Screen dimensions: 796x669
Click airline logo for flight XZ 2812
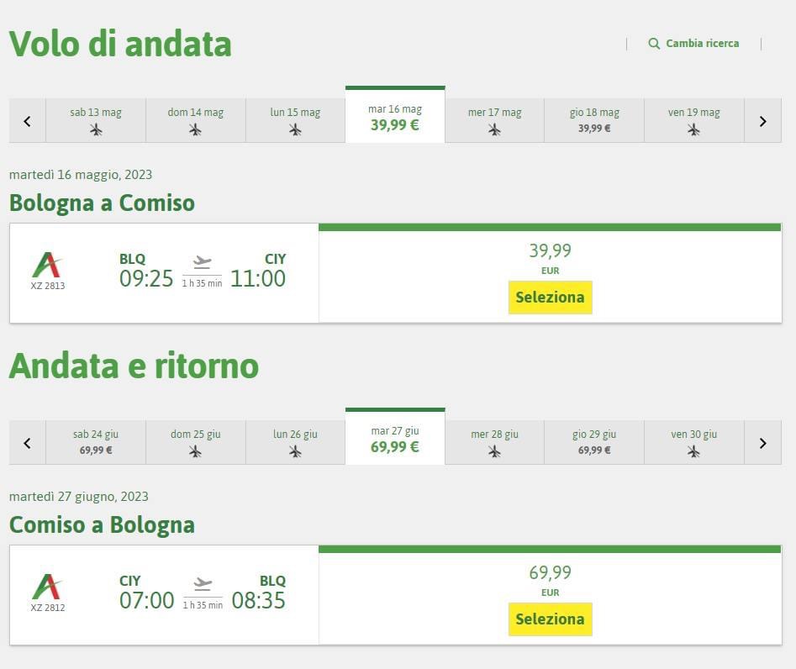point(47,587)
